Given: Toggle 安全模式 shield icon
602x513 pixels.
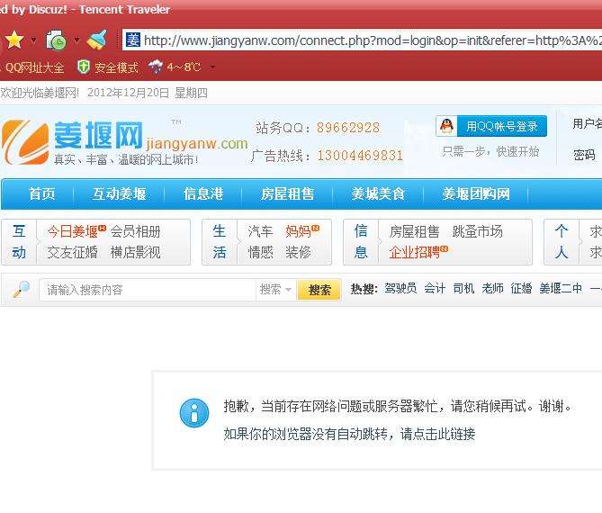Looking at the screenshot, I should point(84,67).
